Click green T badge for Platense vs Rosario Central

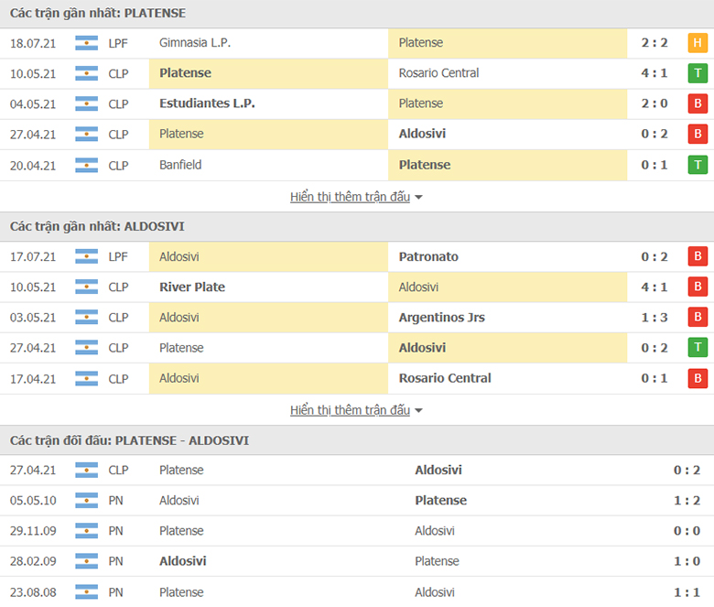698,73
